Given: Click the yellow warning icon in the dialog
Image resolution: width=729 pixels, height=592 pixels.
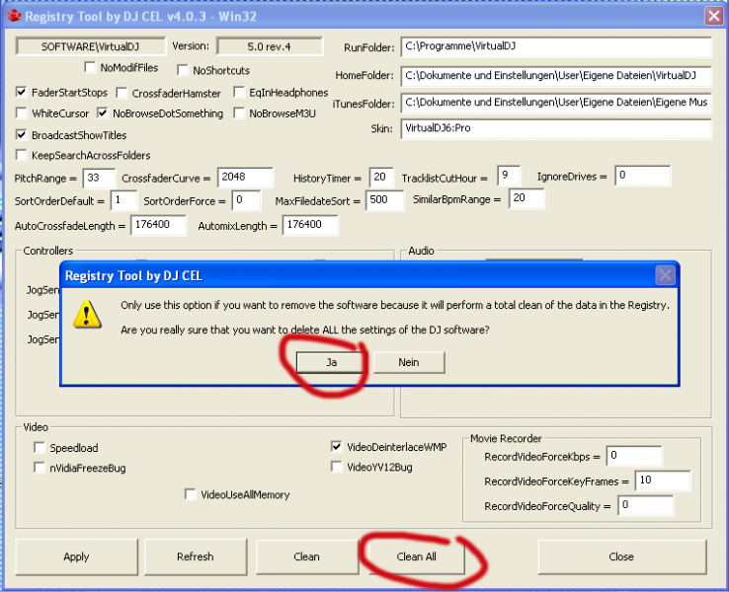Looking at the screenshot, I should [87, 315].
